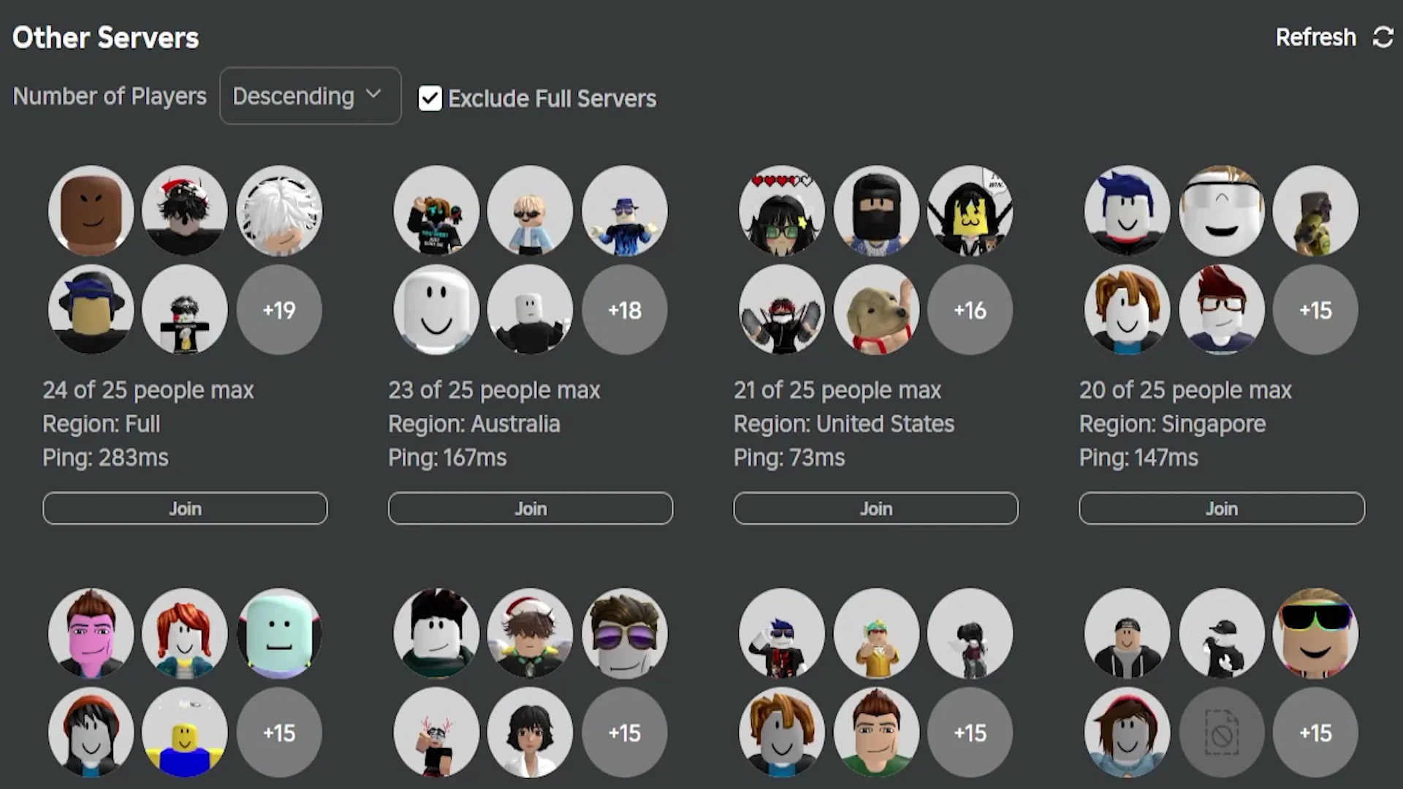Click the chevron on the Number of Players selector
This screenshot has width=1403, height=789.
point(374,95)
